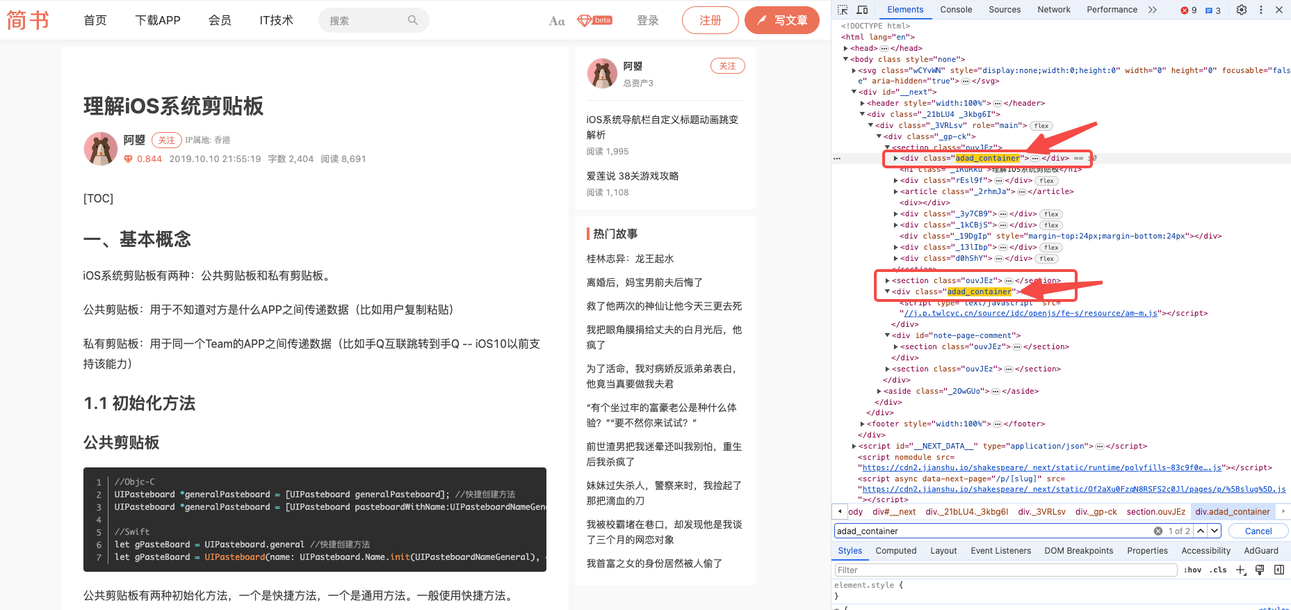Collapse the div id __next node
The width and height of the screenshot is (1291, 610).
tap(854, 92)
